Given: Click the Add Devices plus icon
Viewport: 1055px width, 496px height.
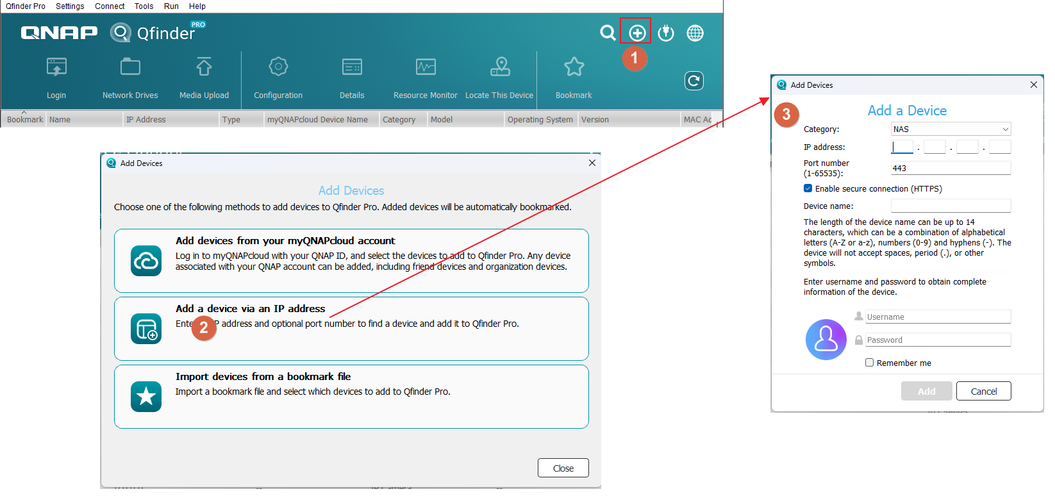Looking at the screenshot, I should tap(636, 33).
